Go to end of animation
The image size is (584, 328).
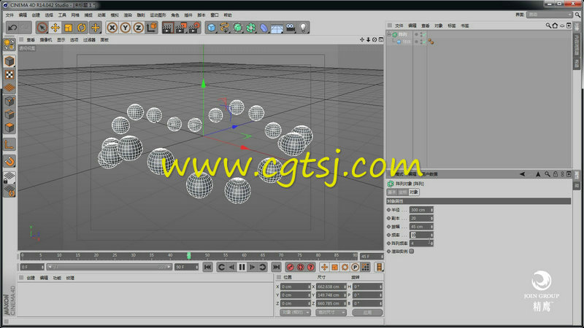276,267
